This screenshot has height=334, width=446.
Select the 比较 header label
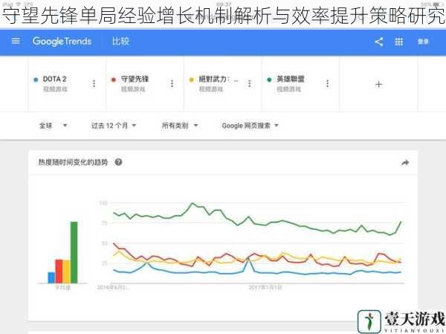[x=120, y=42]
